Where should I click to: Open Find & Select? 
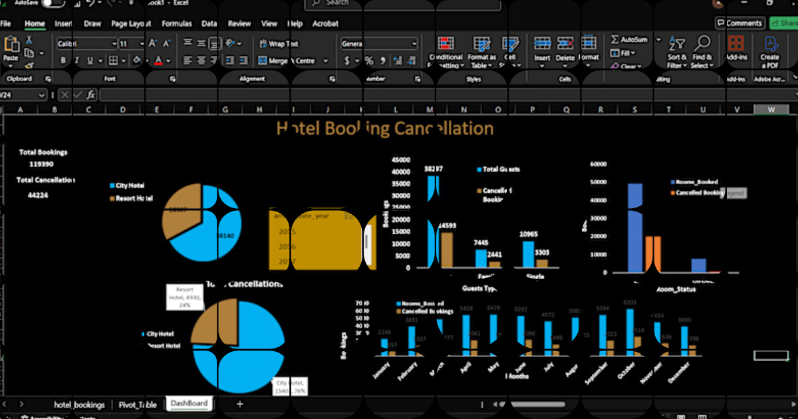pyautogui.click(x=702, y=53)
